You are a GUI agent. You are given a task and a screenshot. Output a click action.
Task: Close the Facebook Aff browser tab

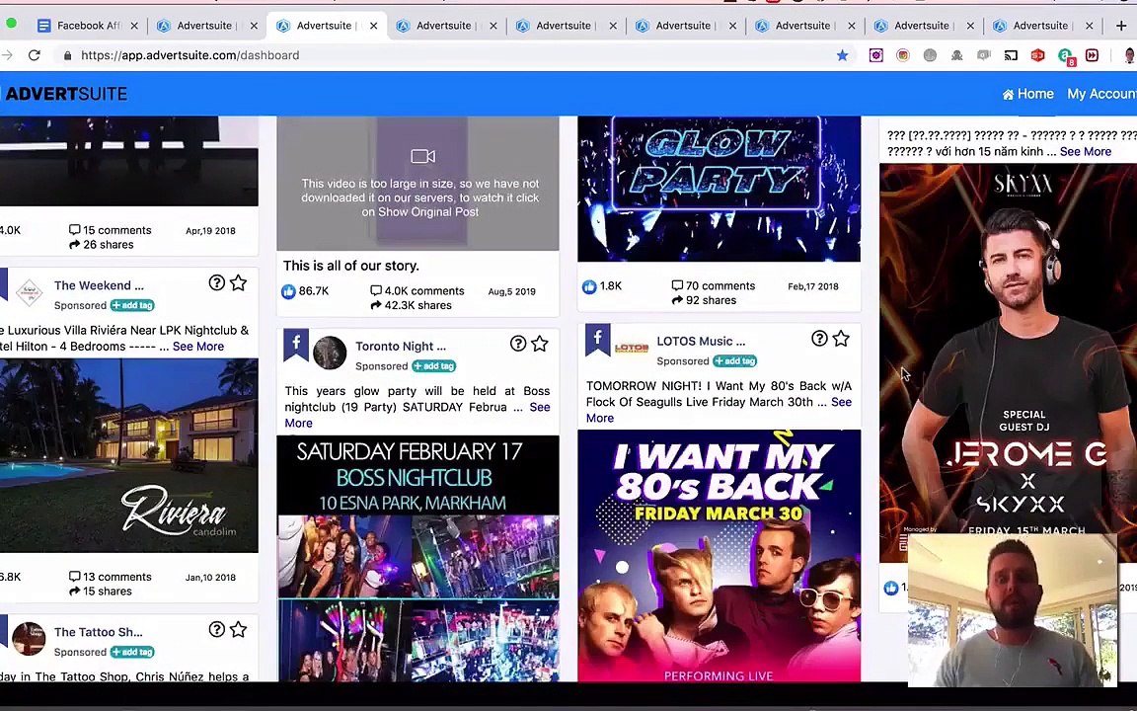[134, 26]
